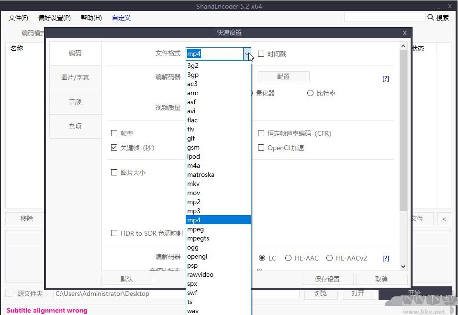Viewport: 458px width, 315px height.
Task: Open the 文件(F) menu
Action: coord(19,18)
